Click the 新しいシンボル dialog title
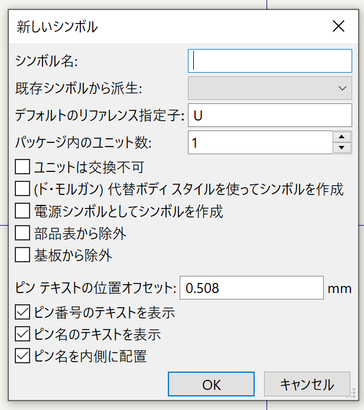The image size is (364, 410). pos(57,27)
